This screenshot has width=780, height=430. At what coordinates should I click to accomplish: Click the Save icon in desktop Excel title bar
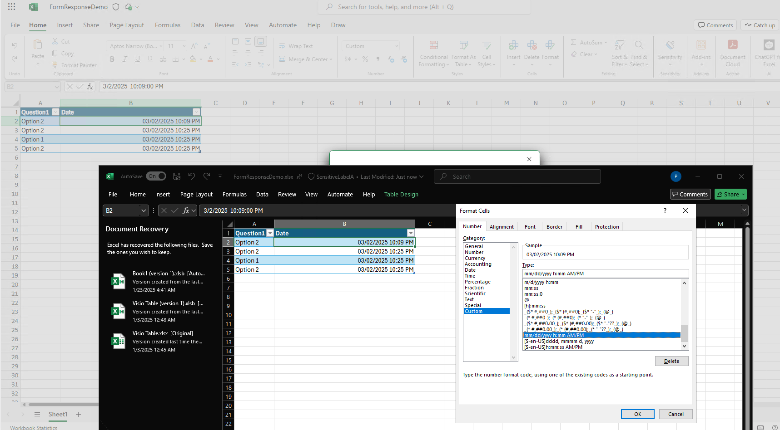[x=177, y=176]
